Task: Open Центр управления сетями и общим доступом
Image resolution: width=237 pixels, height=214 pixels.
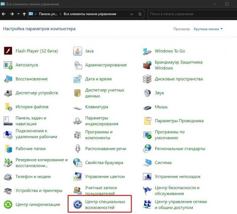Action: tap(181, 204)
